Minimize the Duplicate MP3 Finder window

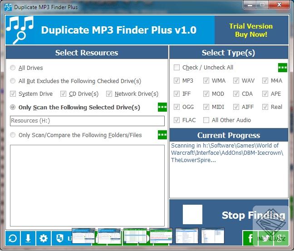250,5
